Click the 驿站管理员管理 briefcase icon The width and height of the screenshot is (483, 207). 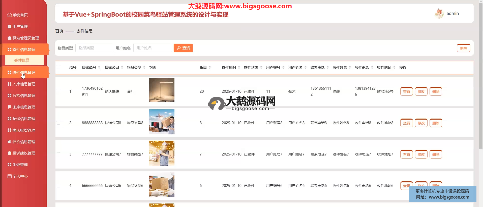tap(9, 38)
